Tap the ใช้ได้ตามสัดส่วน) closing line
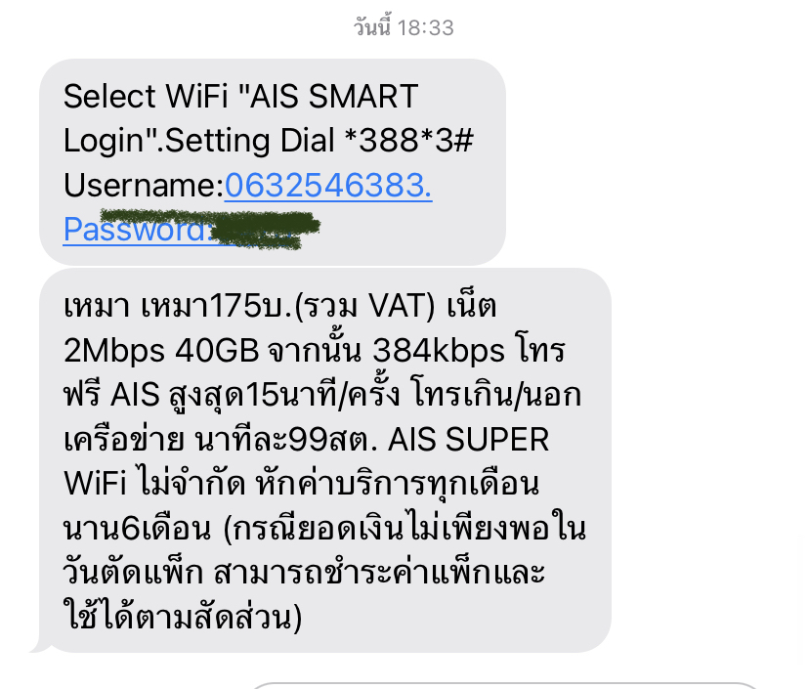This screenshot has width=809, height=689. pyautogui.click(x=183, y=615)
